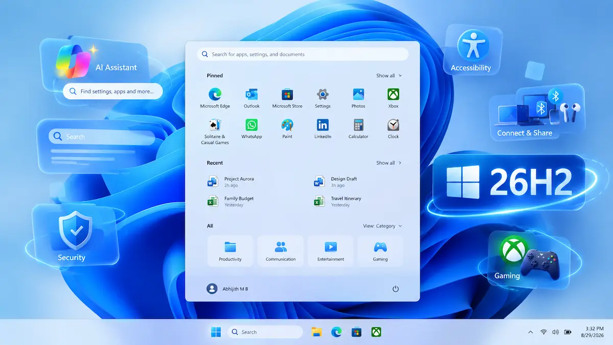Open Microsoft Edge from pinned apps
Screen dimensions: 613x345
pyautogui.click(x=215, y=98)
